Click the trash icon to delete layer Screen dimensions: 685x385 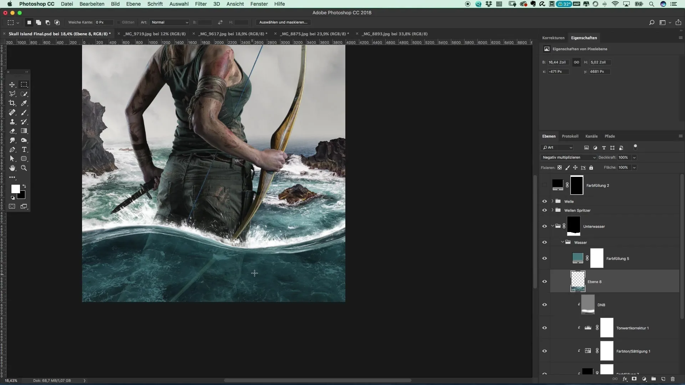coord(673,379)
